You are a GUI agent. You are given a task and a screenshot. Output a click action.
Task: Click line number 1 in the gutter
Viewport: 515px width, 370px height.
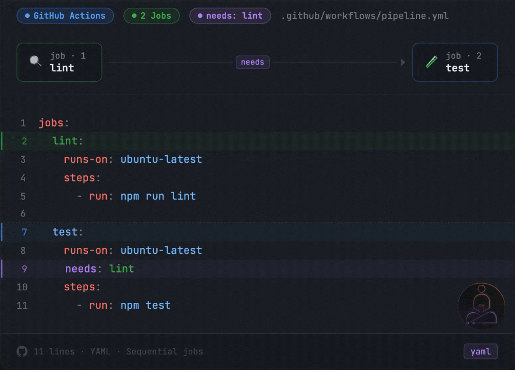tap(23, 123)
